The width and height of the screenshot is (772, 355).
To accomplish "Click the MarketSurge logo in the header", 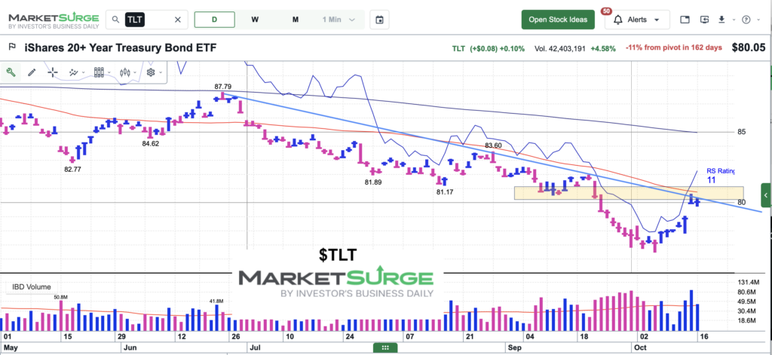I will pos(54,20).
